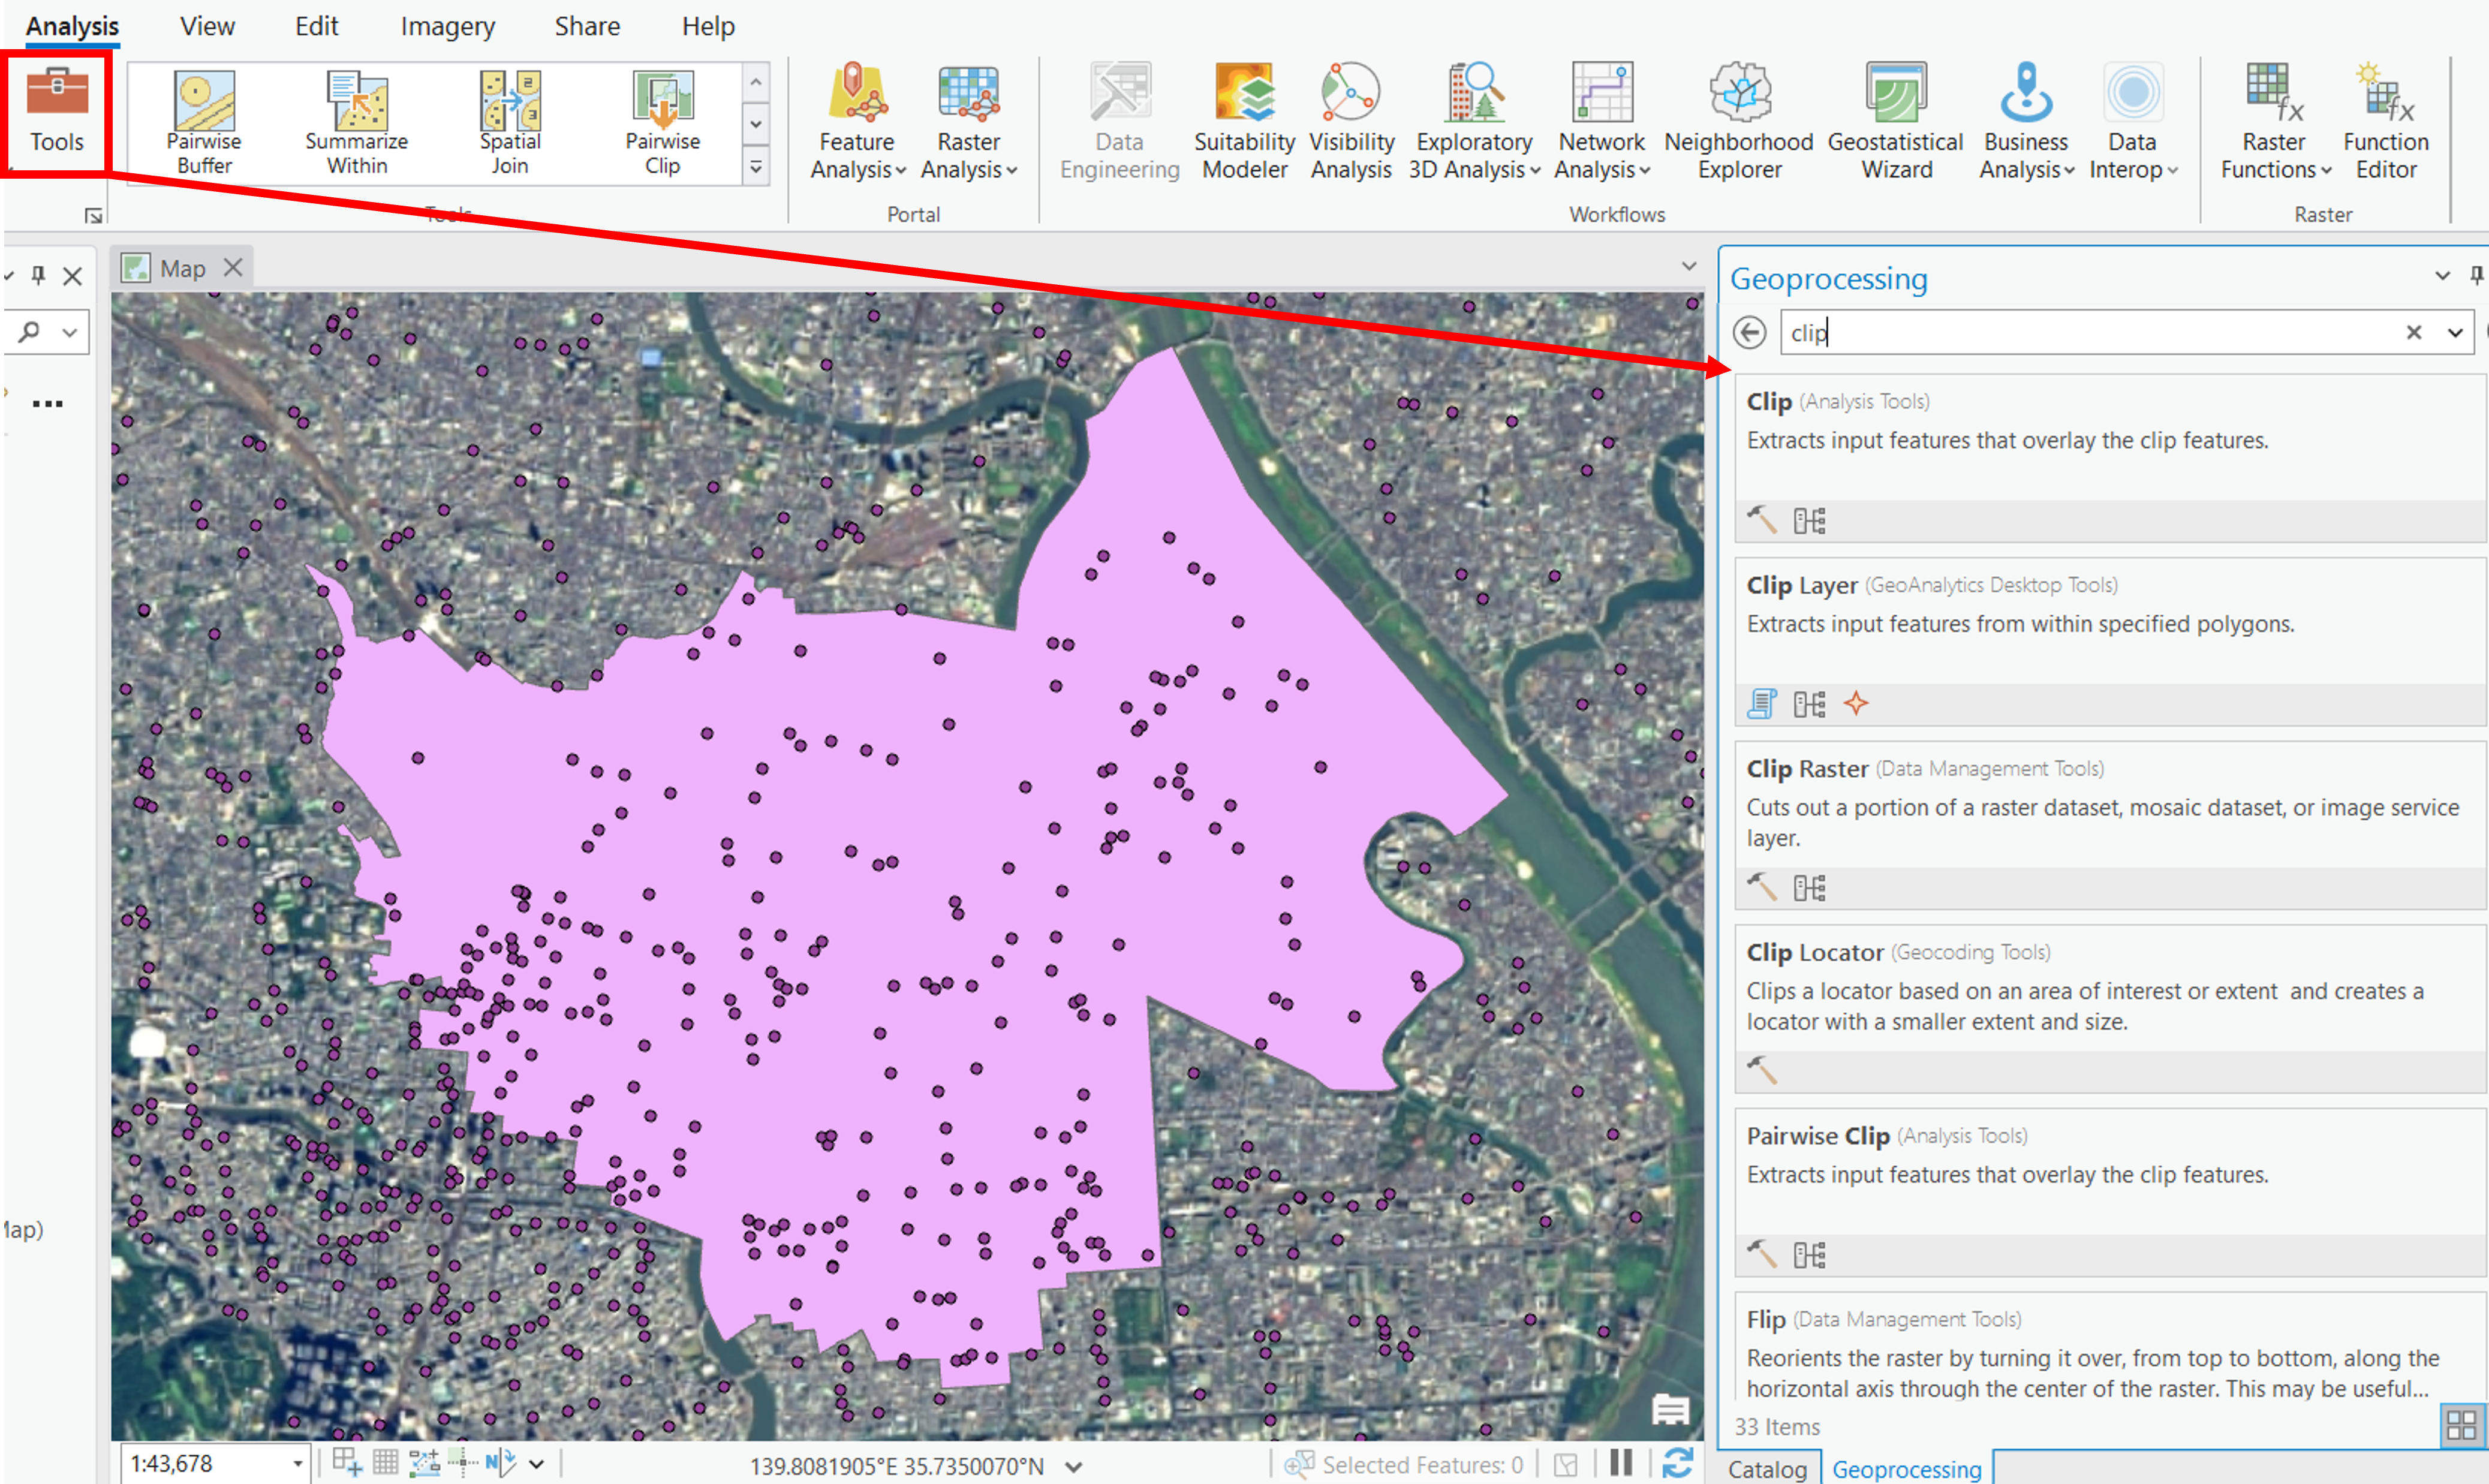Click the hammer icon under Clip Locator
This screenshot has height=1484, width=2489.
coord(1761,1070)
